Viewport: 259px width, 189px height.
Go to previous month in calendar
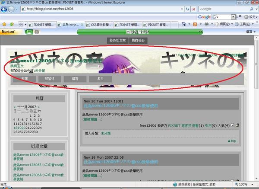15,107
